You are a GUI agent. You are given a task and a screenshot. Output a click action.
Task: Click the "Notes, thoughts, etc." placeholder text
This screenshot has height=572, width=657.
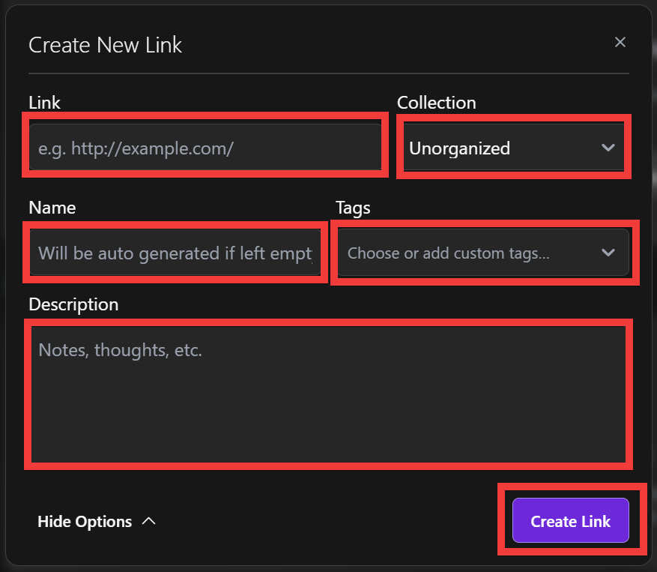(120, 350)
